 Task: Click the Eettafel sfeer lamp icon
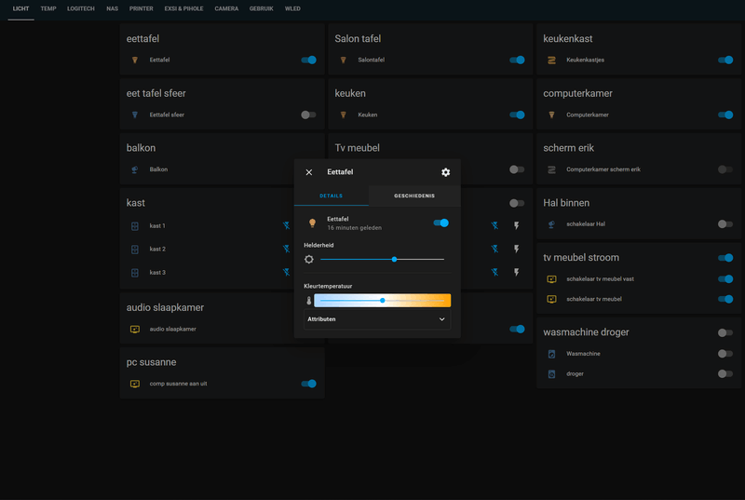pyautogui.click(x=135, y=115)
